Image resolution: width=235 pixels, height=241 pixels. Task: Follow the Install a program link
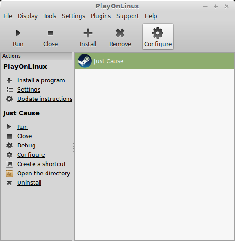[x=41, y=80]
